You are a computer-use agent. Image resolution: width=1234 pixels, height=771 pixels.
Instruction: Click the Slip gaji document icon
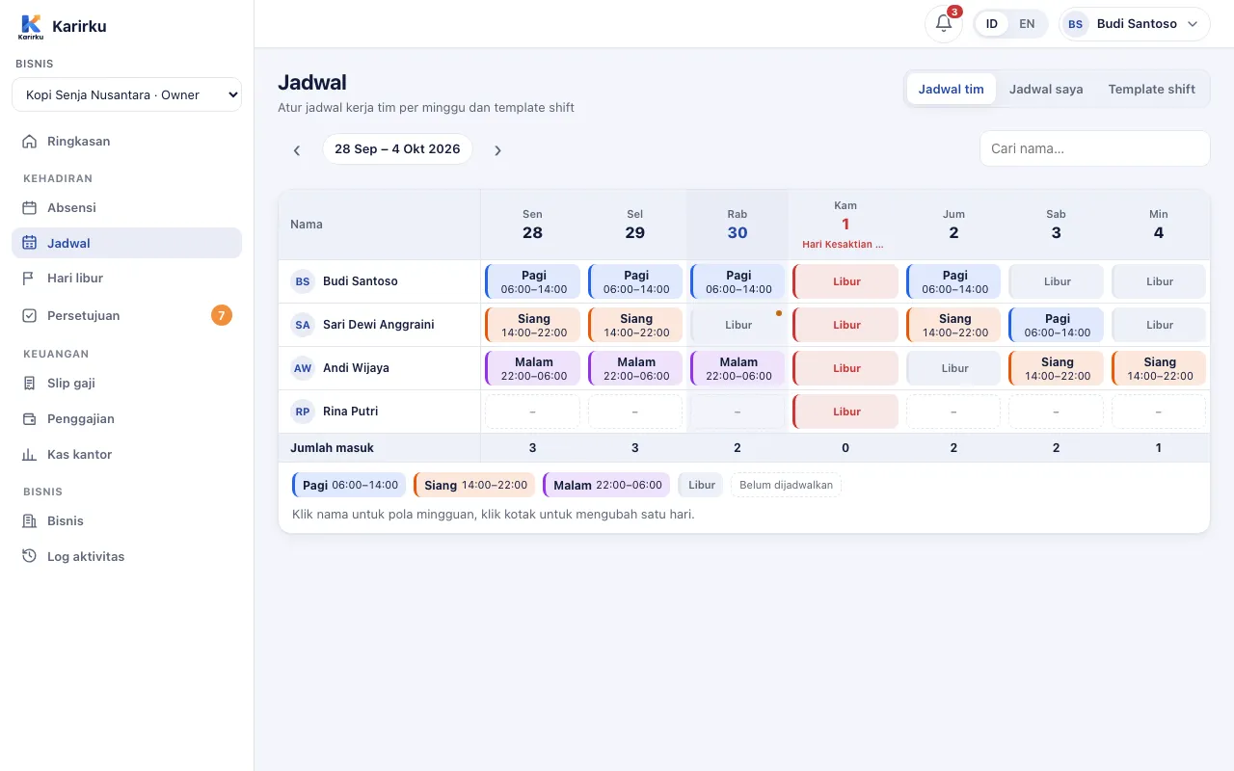(x=29, y=384)
